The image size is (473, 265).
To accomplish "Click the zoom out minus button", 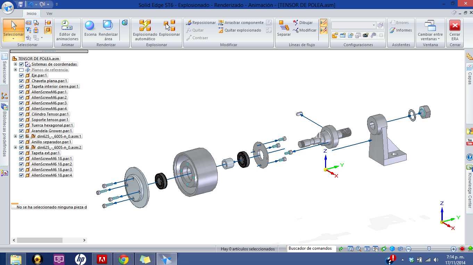I will pos(408,249).
